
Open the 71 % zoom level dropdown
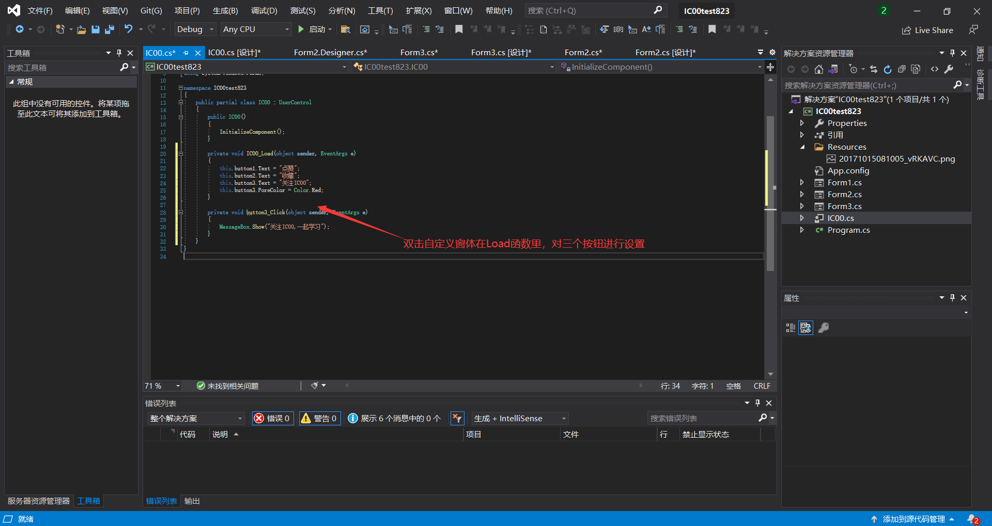[x=162, y=386]
